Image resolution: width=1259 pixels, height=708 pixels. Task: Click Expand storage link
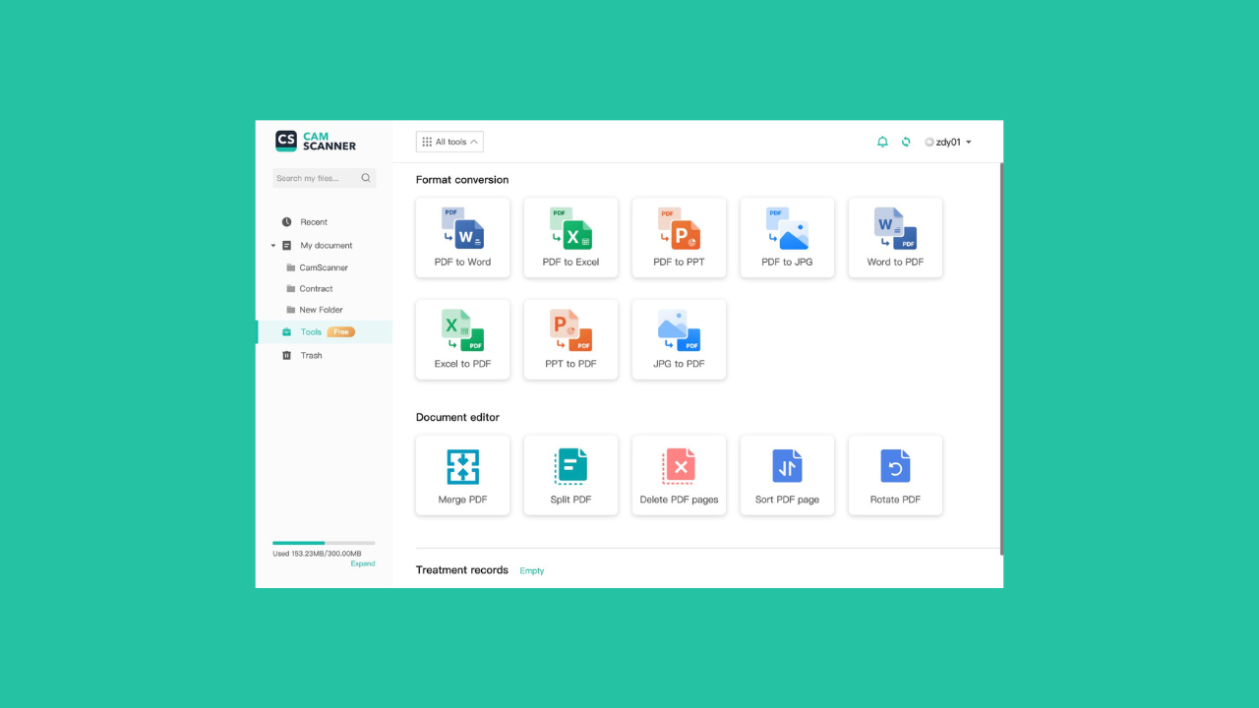pos(363,563)
